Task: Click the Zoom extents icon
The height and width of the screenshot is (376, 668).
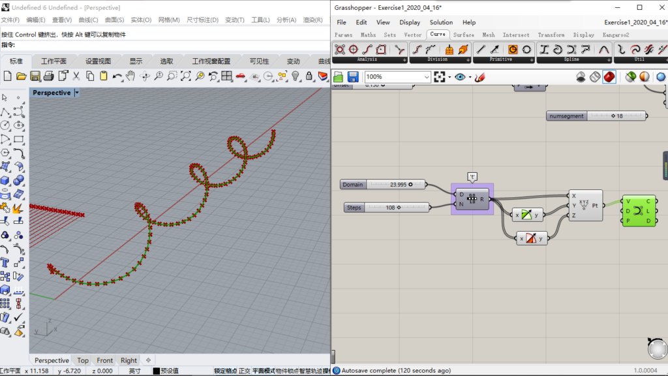Action: click(x=186, y=76)
